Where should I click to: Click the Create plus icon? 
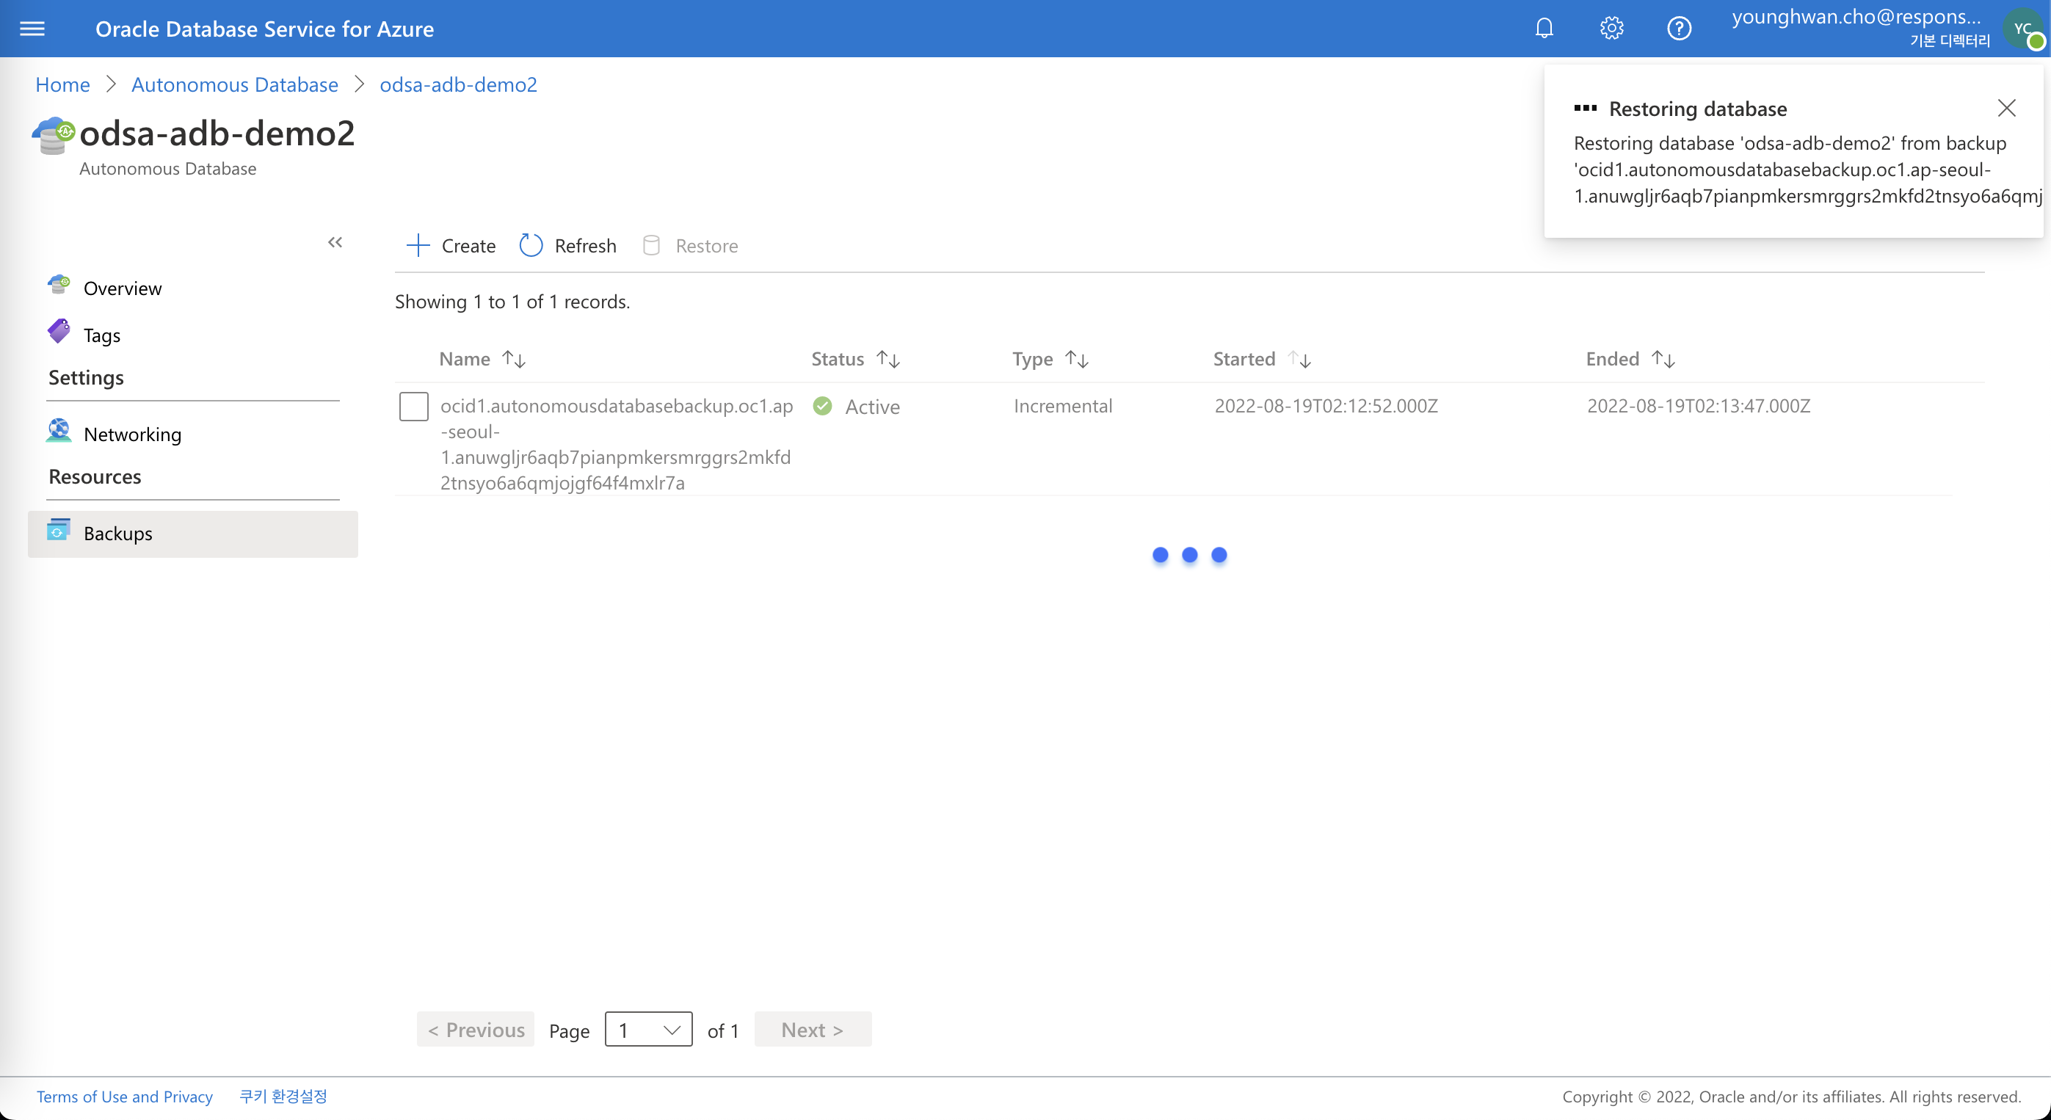click(x=418, y=245)
